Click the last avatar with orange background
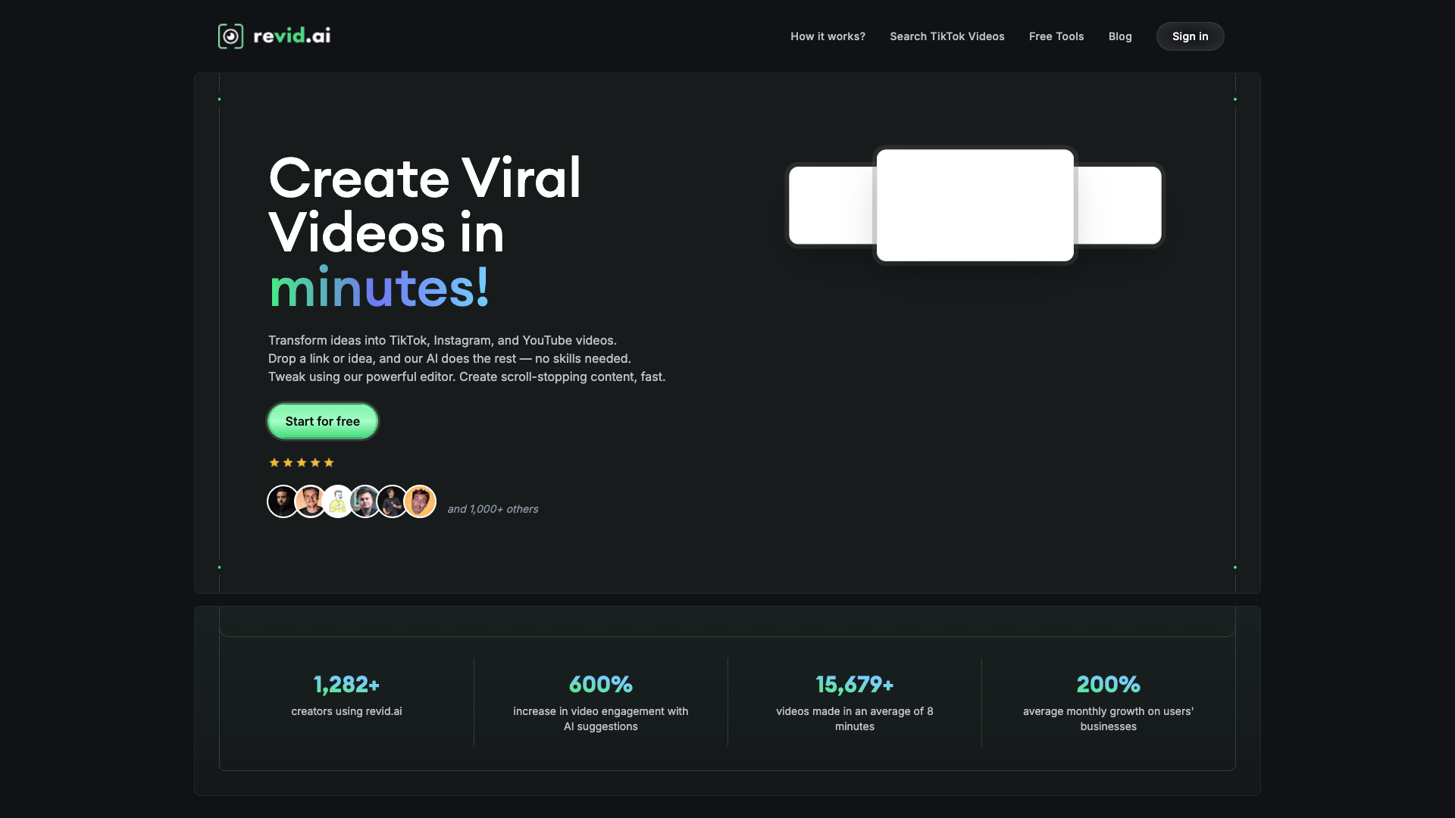This screenshot has height=818, width=1455. pos(420,501)
